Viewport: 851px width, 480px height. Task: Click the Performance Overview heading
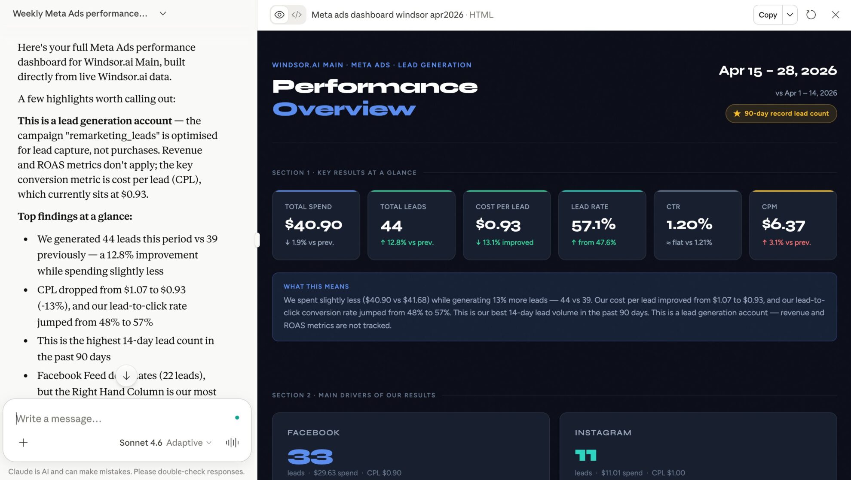[x=375, y=97]
